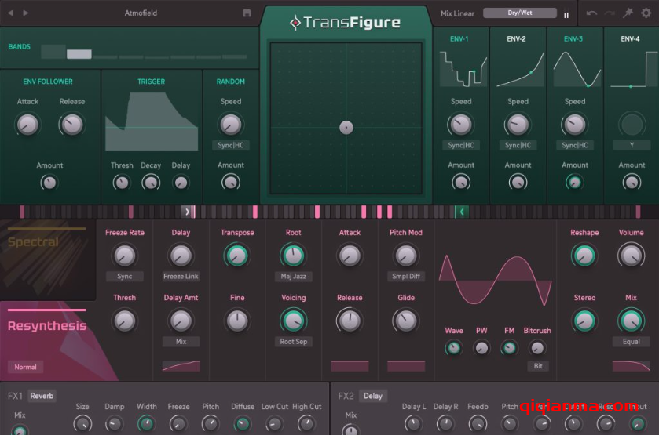The image size is (659, 435).
Task: Load the previous preset arrow
Action: tap(10, 13)
